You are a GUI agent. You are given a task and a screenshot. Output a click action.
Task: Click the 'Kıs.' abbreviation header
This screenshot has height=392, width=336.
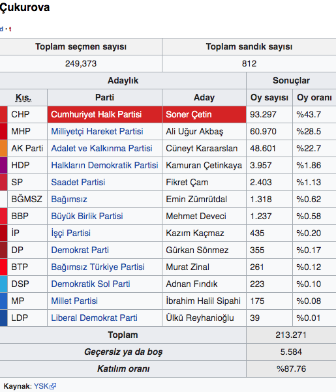click(23, 97)
